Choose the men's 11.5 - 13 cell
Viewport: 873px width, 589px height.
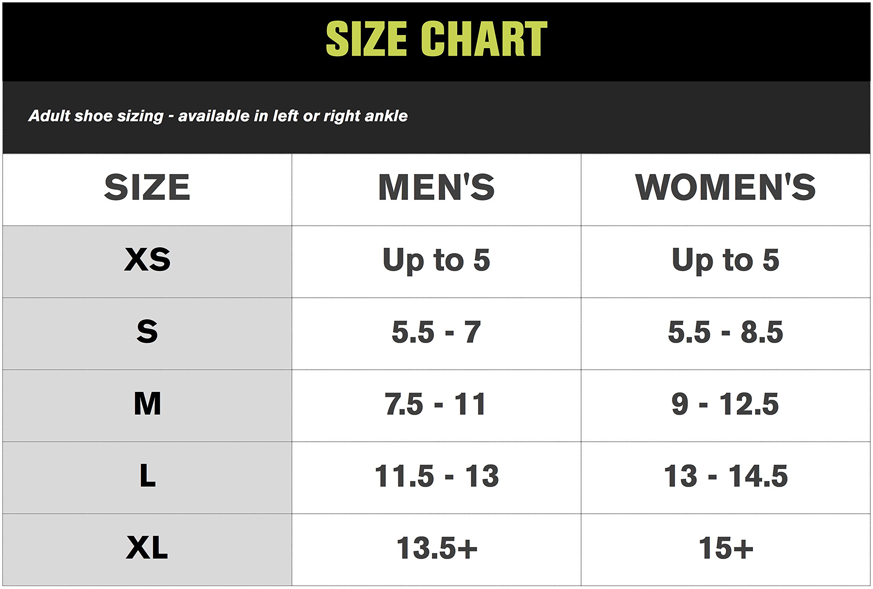click(x=436, y=476)
